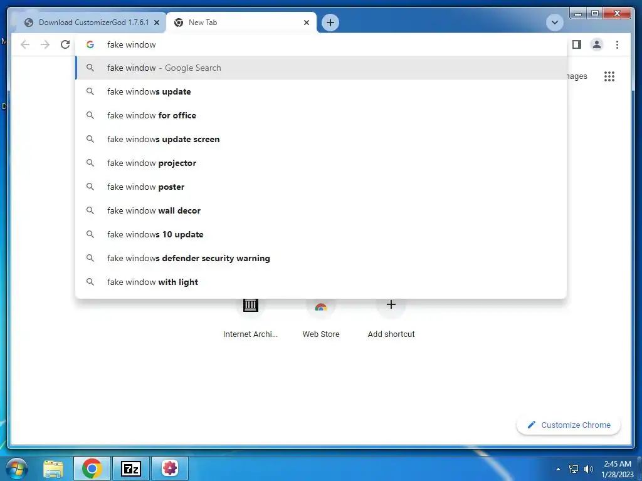Open the volume speaker icon in tray
Viewport: 642px width, 481px height.
pos(588,468)
